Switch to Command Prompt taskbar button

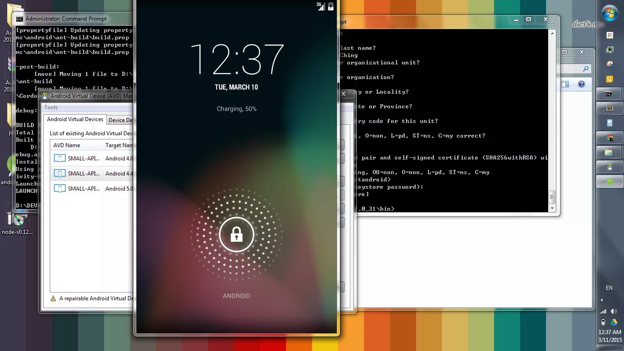point(609,94)
